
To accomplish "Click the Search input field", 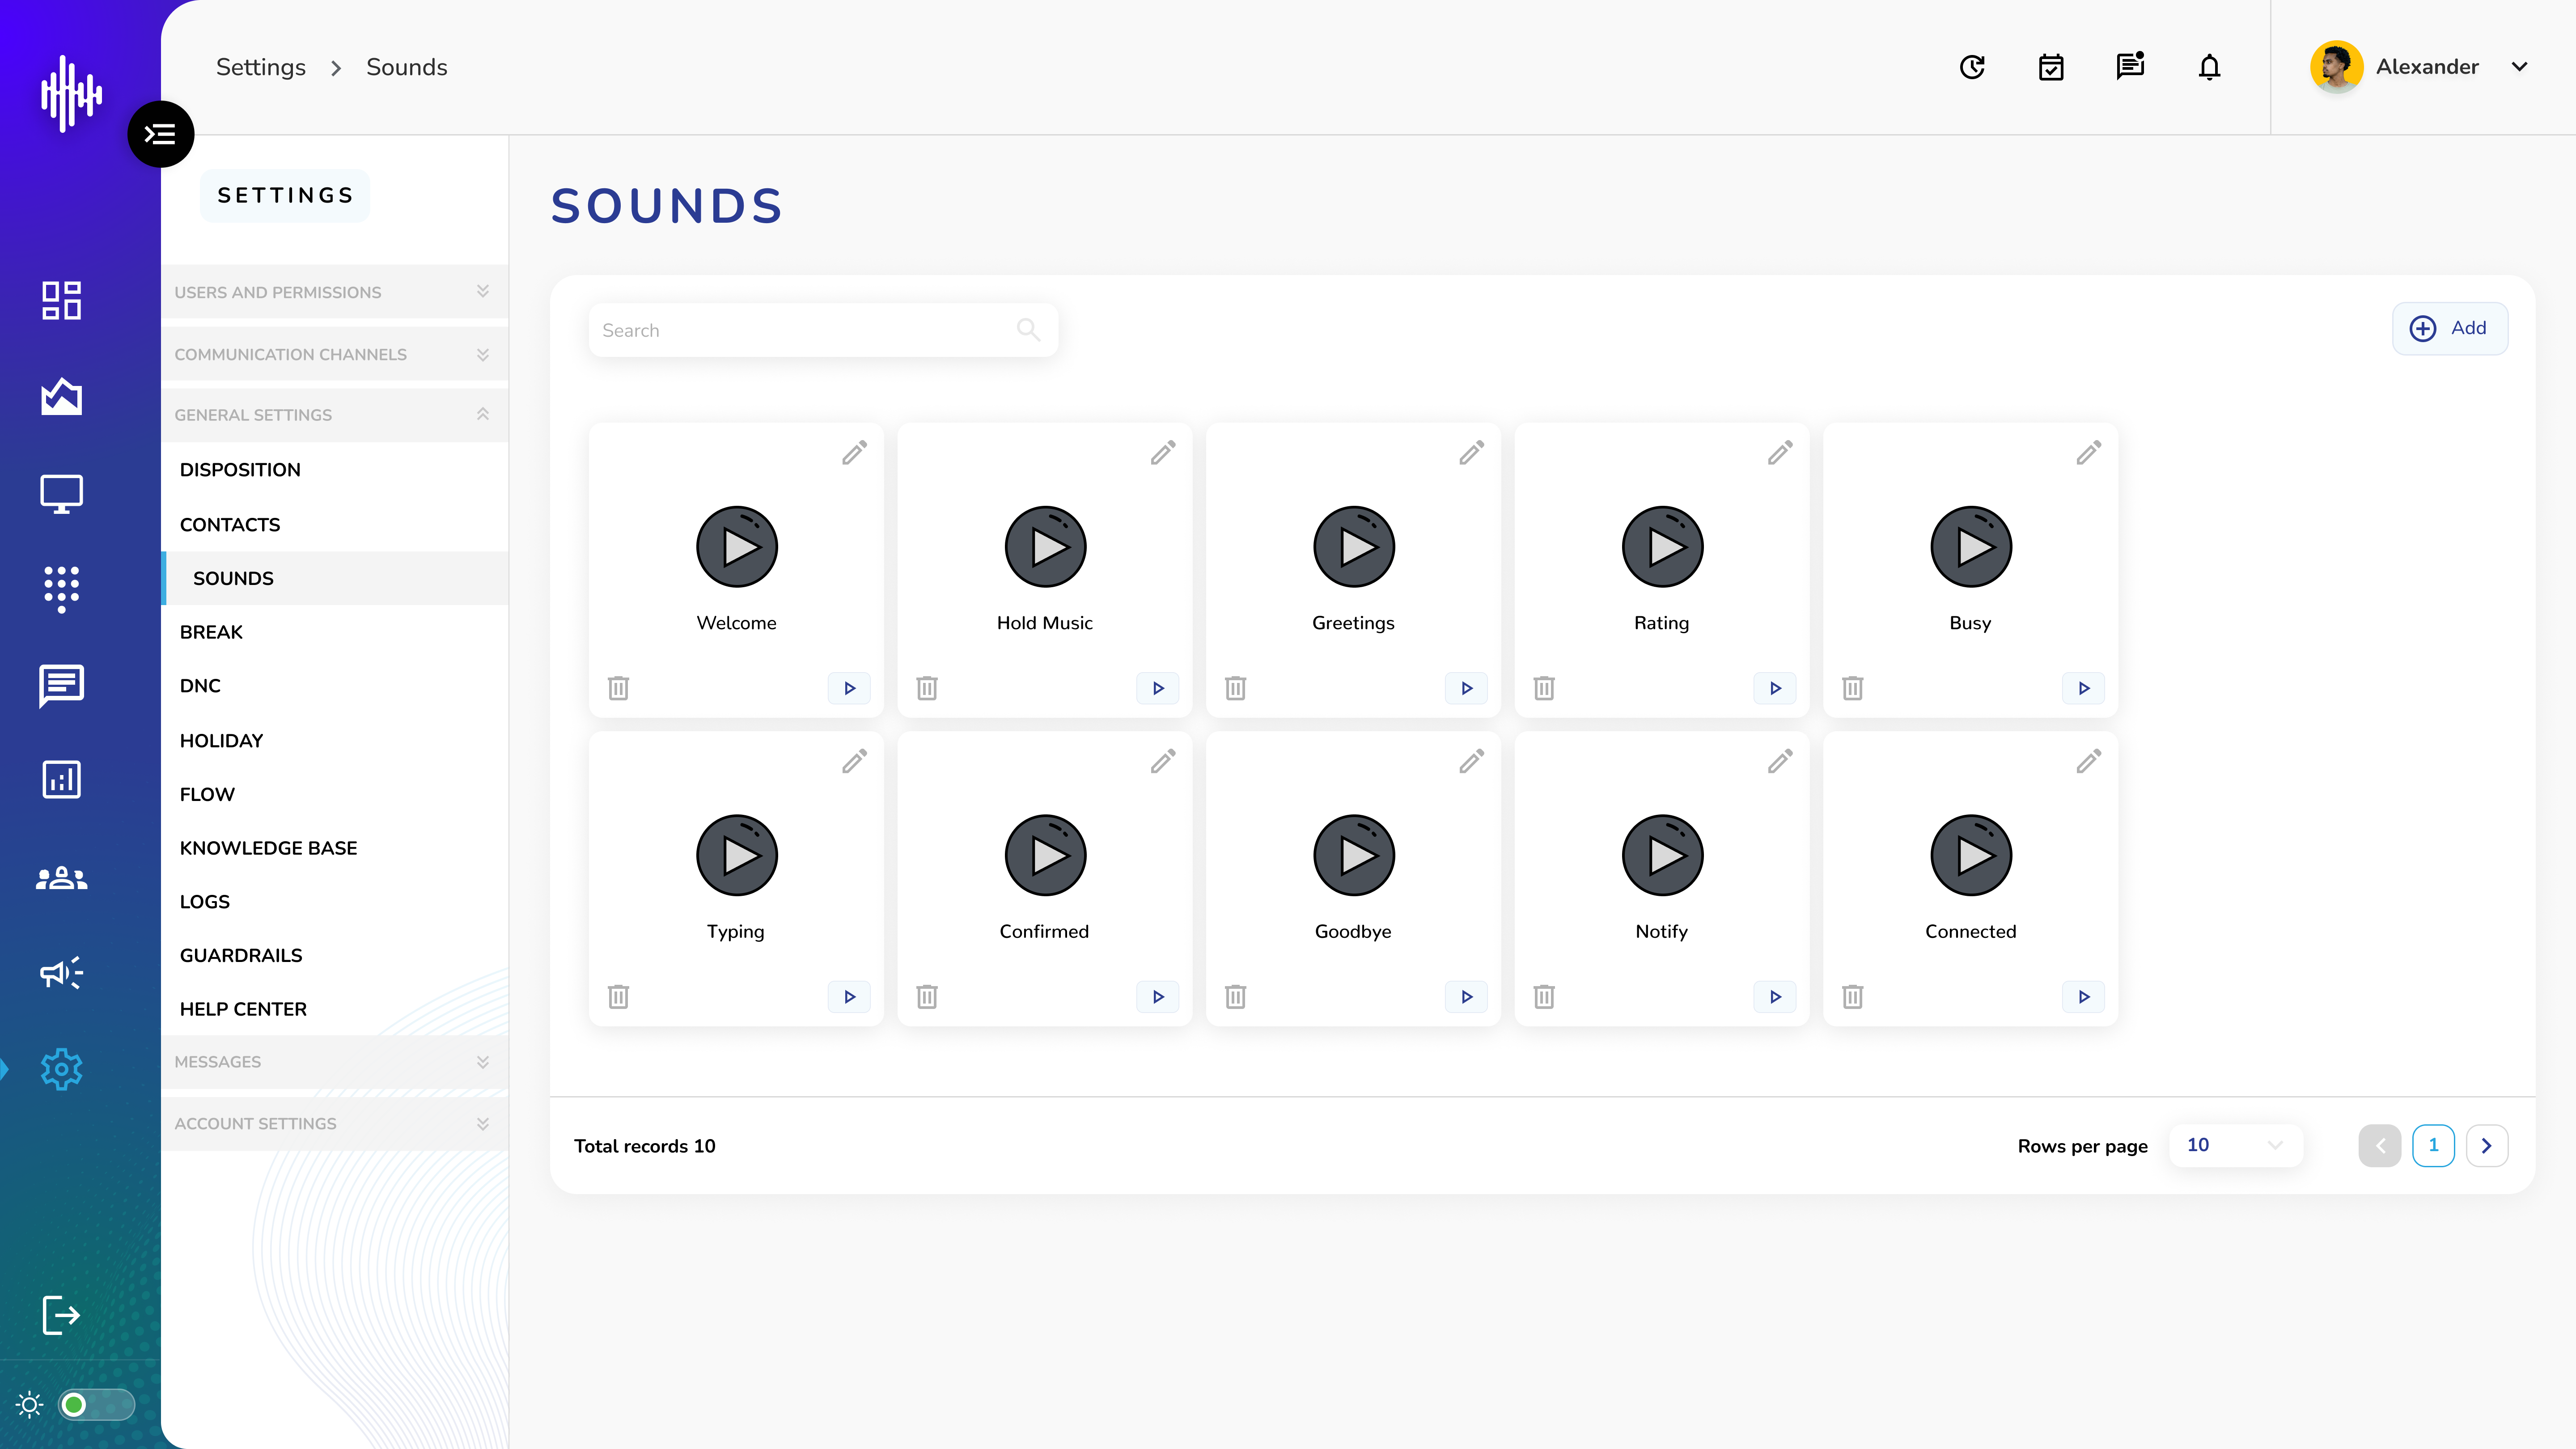I will pos(823,330).
